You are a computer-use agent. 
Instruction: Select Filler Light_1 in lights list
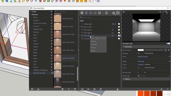(88, 30)
